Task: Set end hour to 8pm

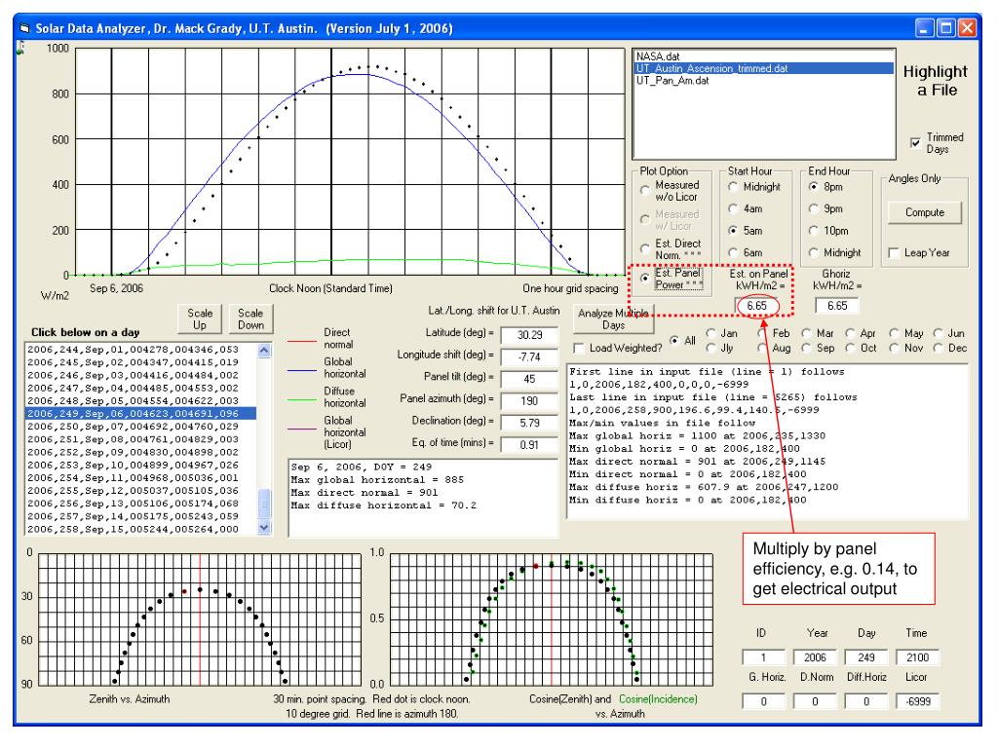Action: click(814, 186)
